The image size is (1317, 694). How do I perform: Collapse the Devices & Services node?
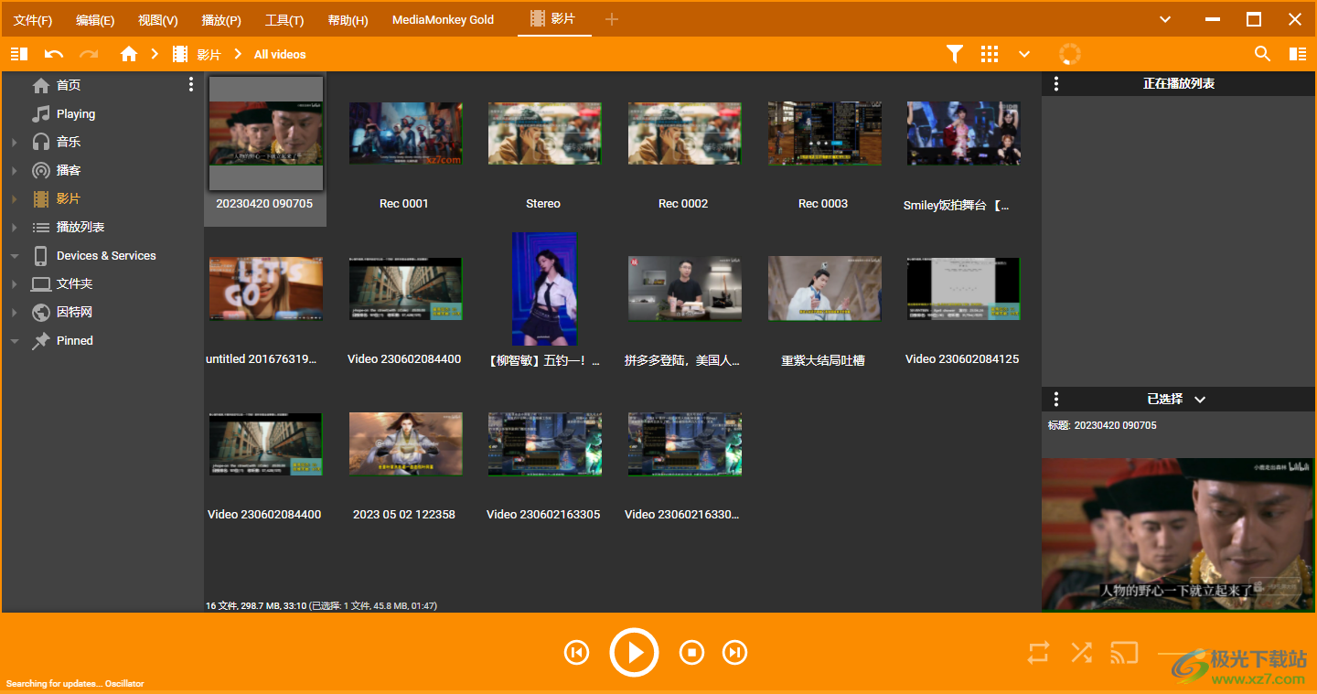(15, 256)
